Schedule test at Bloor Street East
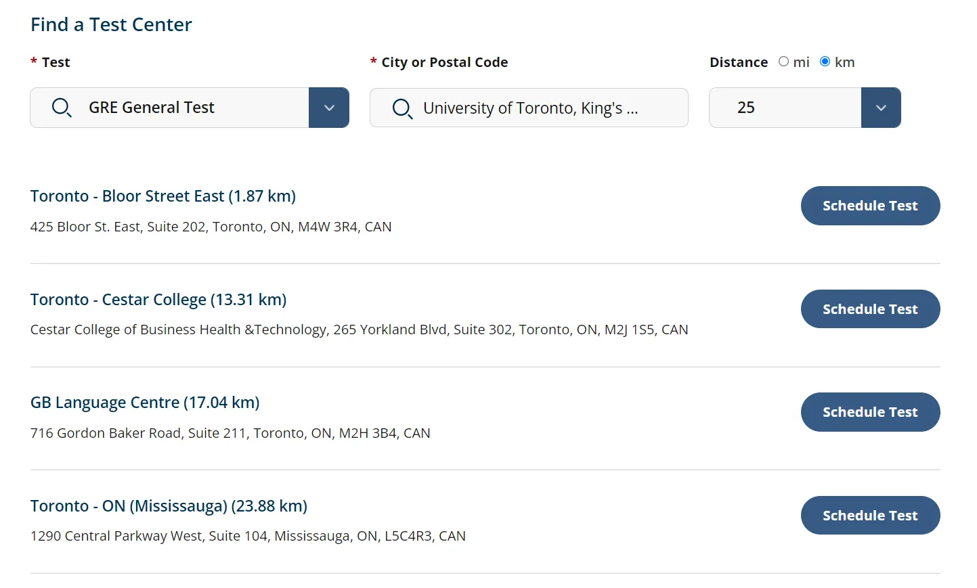 click(870, 206)
